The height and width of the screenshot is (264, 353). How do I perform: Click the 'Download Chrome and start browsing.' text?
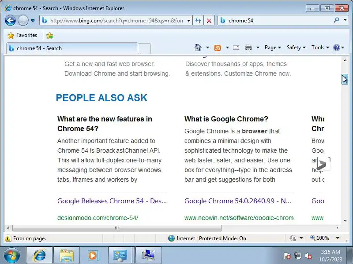117,73
